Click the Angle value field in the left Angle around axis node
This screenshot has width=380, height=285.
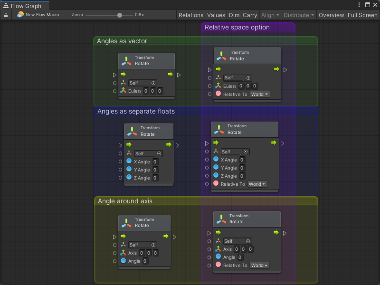145,261
